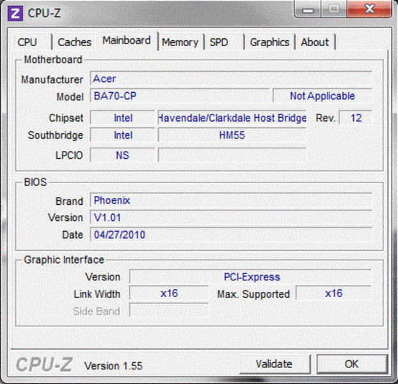Screen dimensions: 398x384
Task: Click the CPU-Z purple Z title icon
Action: pos(15,13)
